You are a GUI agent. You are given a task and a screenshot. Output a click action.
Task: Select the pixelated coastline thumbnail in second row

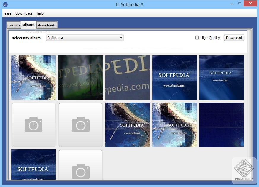[174, 124]
